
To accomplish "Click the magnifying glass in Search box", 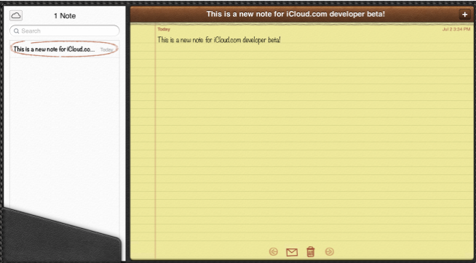I will pyautogui.click(x=17, y=31).
